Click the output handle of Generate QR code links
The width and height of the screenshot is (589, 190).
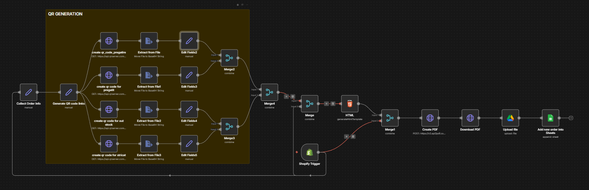[x=78, y=92]
